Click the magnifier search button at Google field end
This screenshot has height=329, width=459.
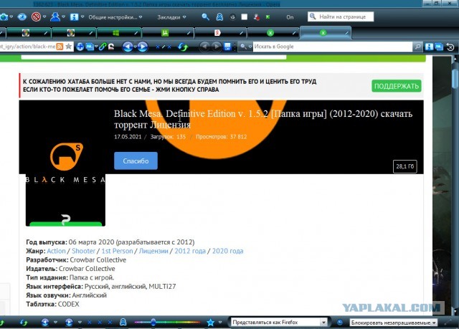pos(417,47)
